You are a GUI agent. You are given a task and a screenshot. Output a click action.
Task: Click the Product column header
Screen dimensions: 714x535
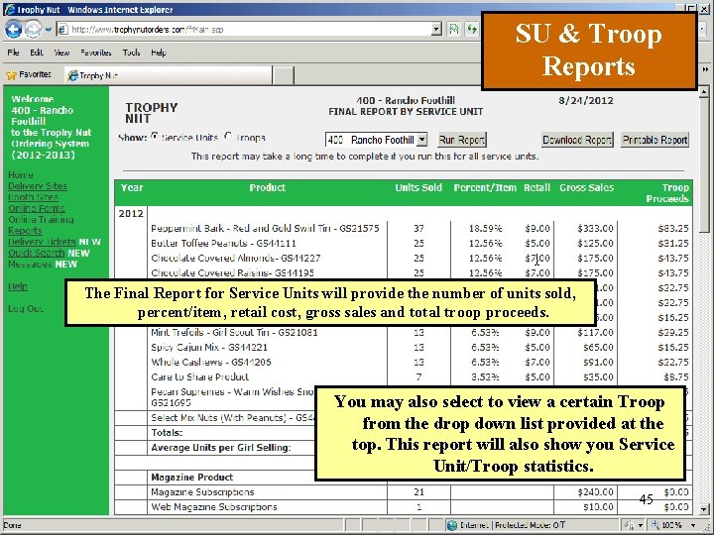(268, 187)
